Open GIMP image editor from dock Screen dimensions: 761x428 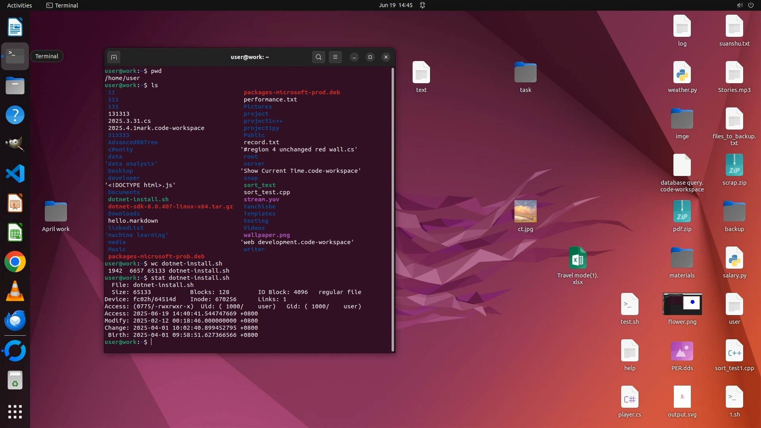(x=15, y=144)
